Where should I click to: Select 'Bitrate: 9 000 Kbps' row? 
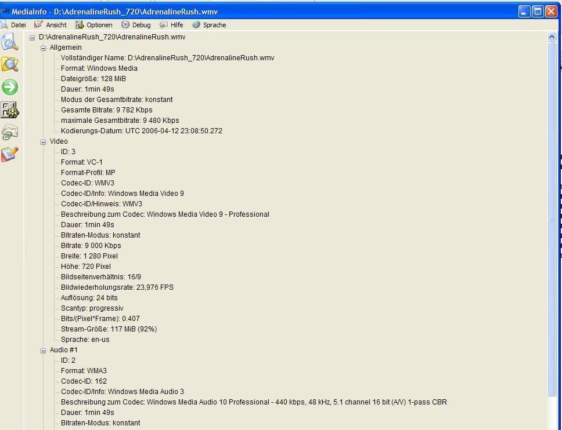tap(91, 246)
